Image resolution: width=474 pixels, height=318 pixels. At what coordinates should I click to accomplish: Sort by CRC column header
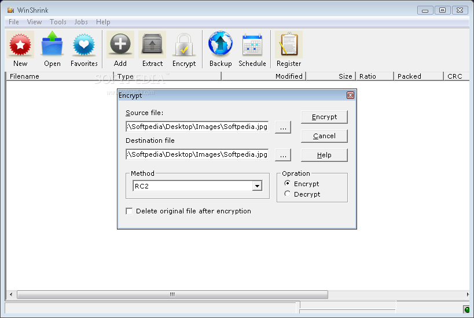pyautogui.click(x=457, y=76)
